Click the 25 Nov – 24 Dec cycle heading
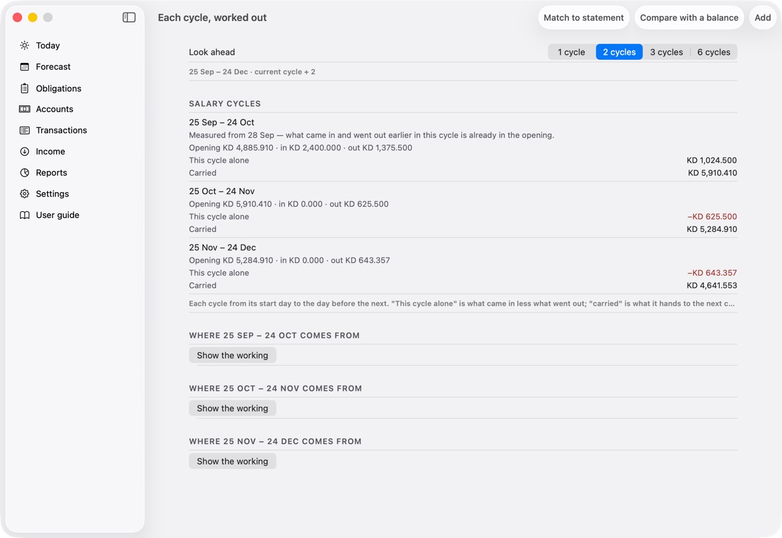782x538 pixels. (x=223, y=247)
